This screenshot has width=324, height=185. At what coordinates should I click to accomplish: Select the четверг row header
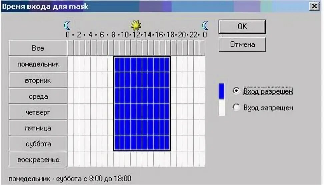(38, 112)
